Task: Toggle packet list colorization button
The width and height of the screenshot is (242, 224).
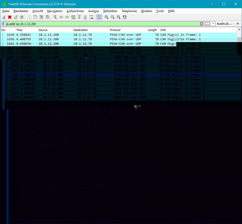Action: (x=99, y=17)
